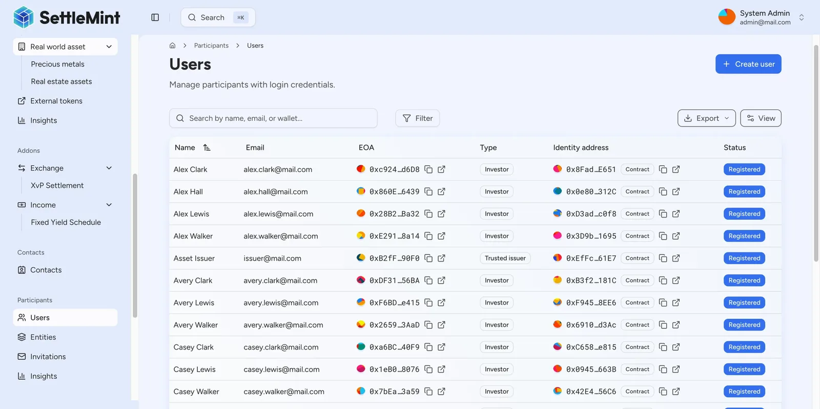This screenshot has width=820, height=409.
Task: Collapse the Real world asset section
Action: (109, 47)
